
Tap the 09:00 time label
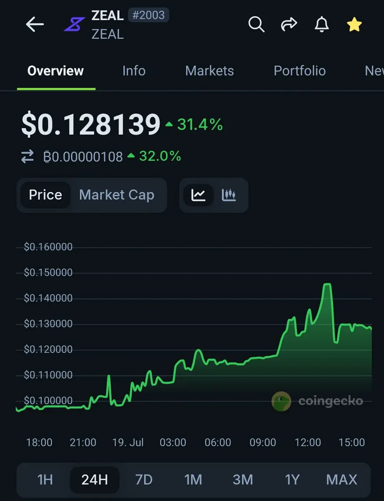[263, 443]
